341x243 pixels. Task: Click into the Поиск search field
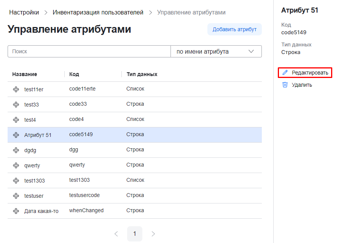(89, 51)
